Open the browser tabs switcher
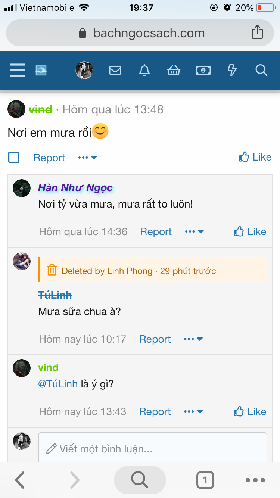This screenshot has width=280, height=498. coord(205,480)
